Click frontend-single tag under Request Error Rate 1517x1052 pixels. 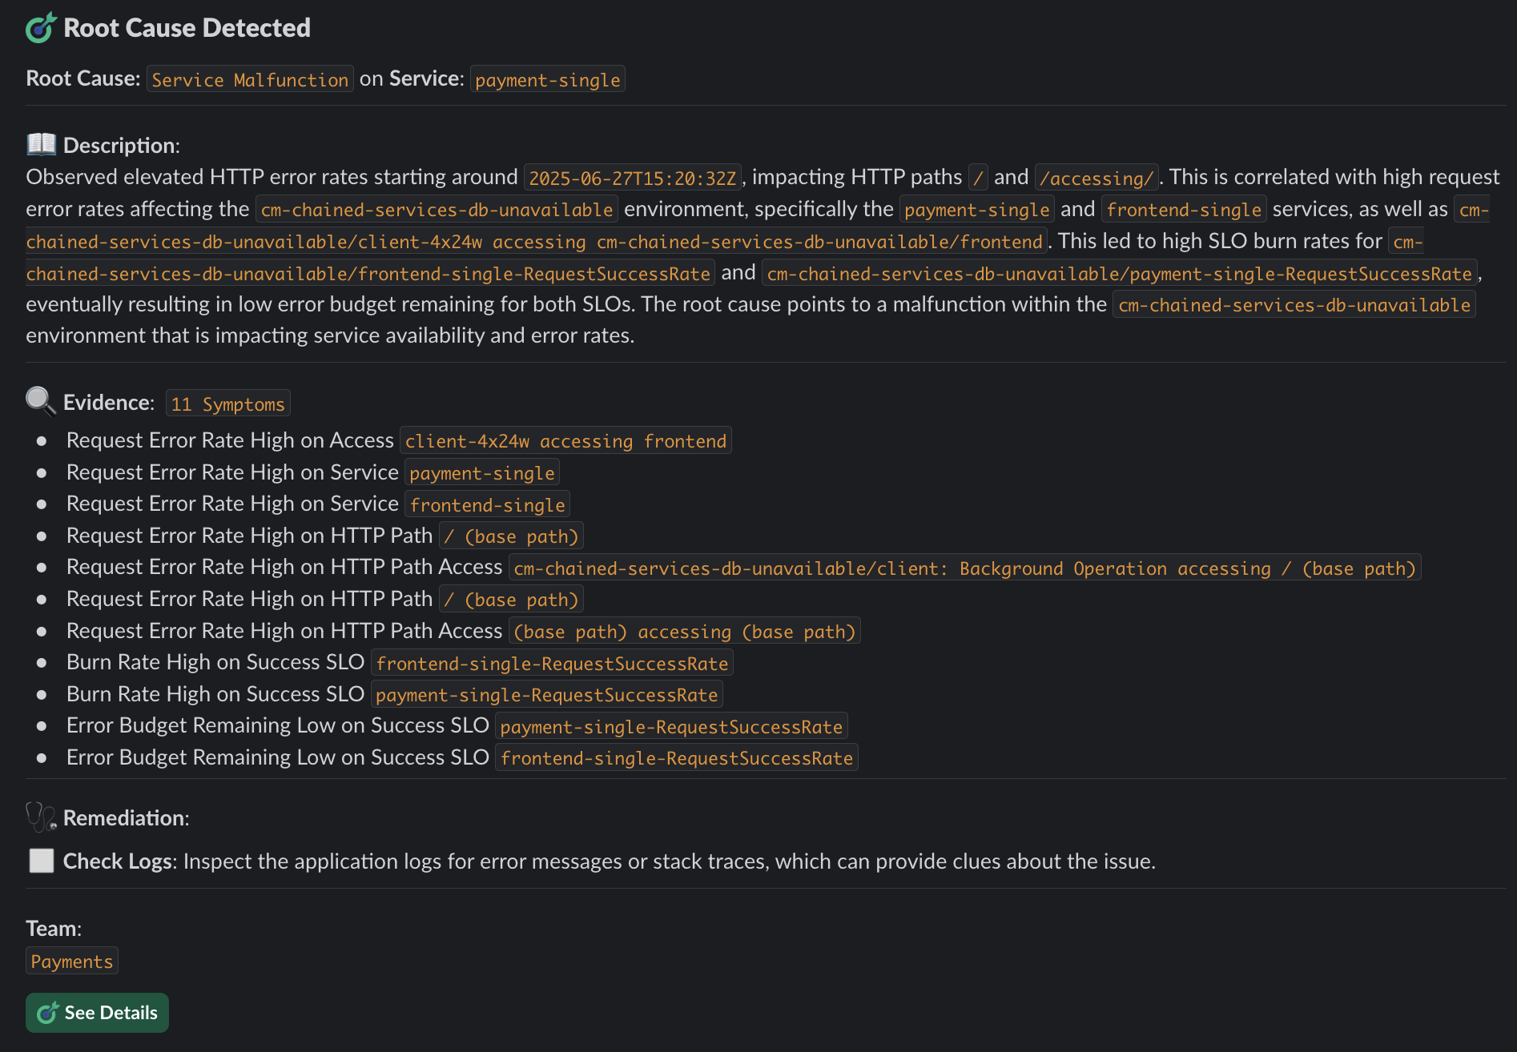point(487,504)
